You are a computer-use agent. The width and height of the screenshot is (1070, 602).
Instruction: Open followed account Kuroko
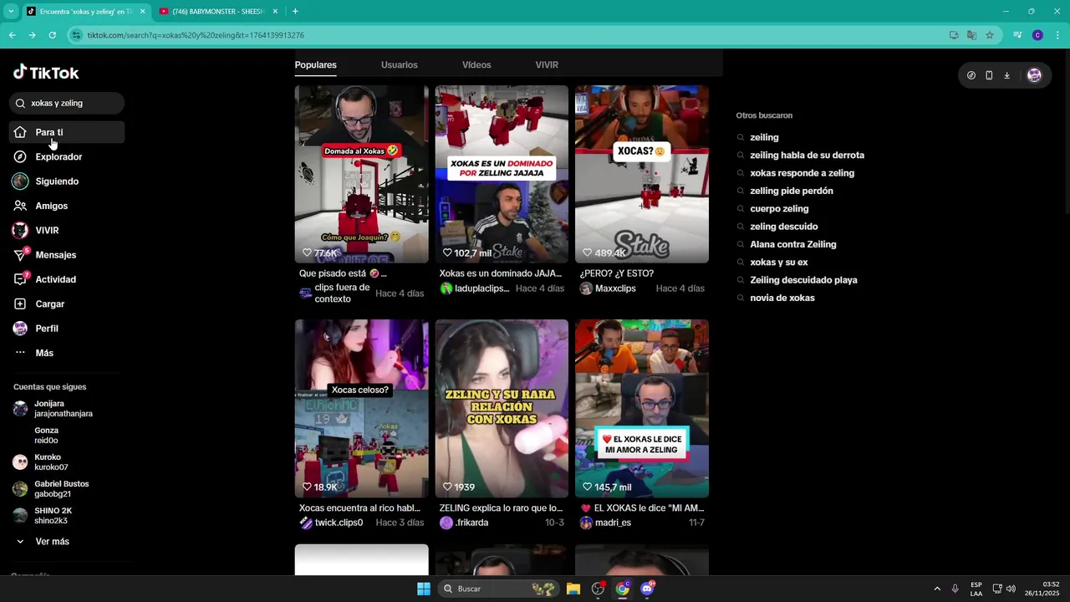click(x=41, y=462)
